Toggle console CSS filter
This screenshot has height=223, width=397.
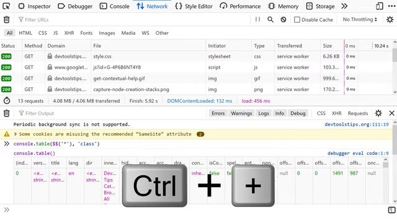point(321,113)
